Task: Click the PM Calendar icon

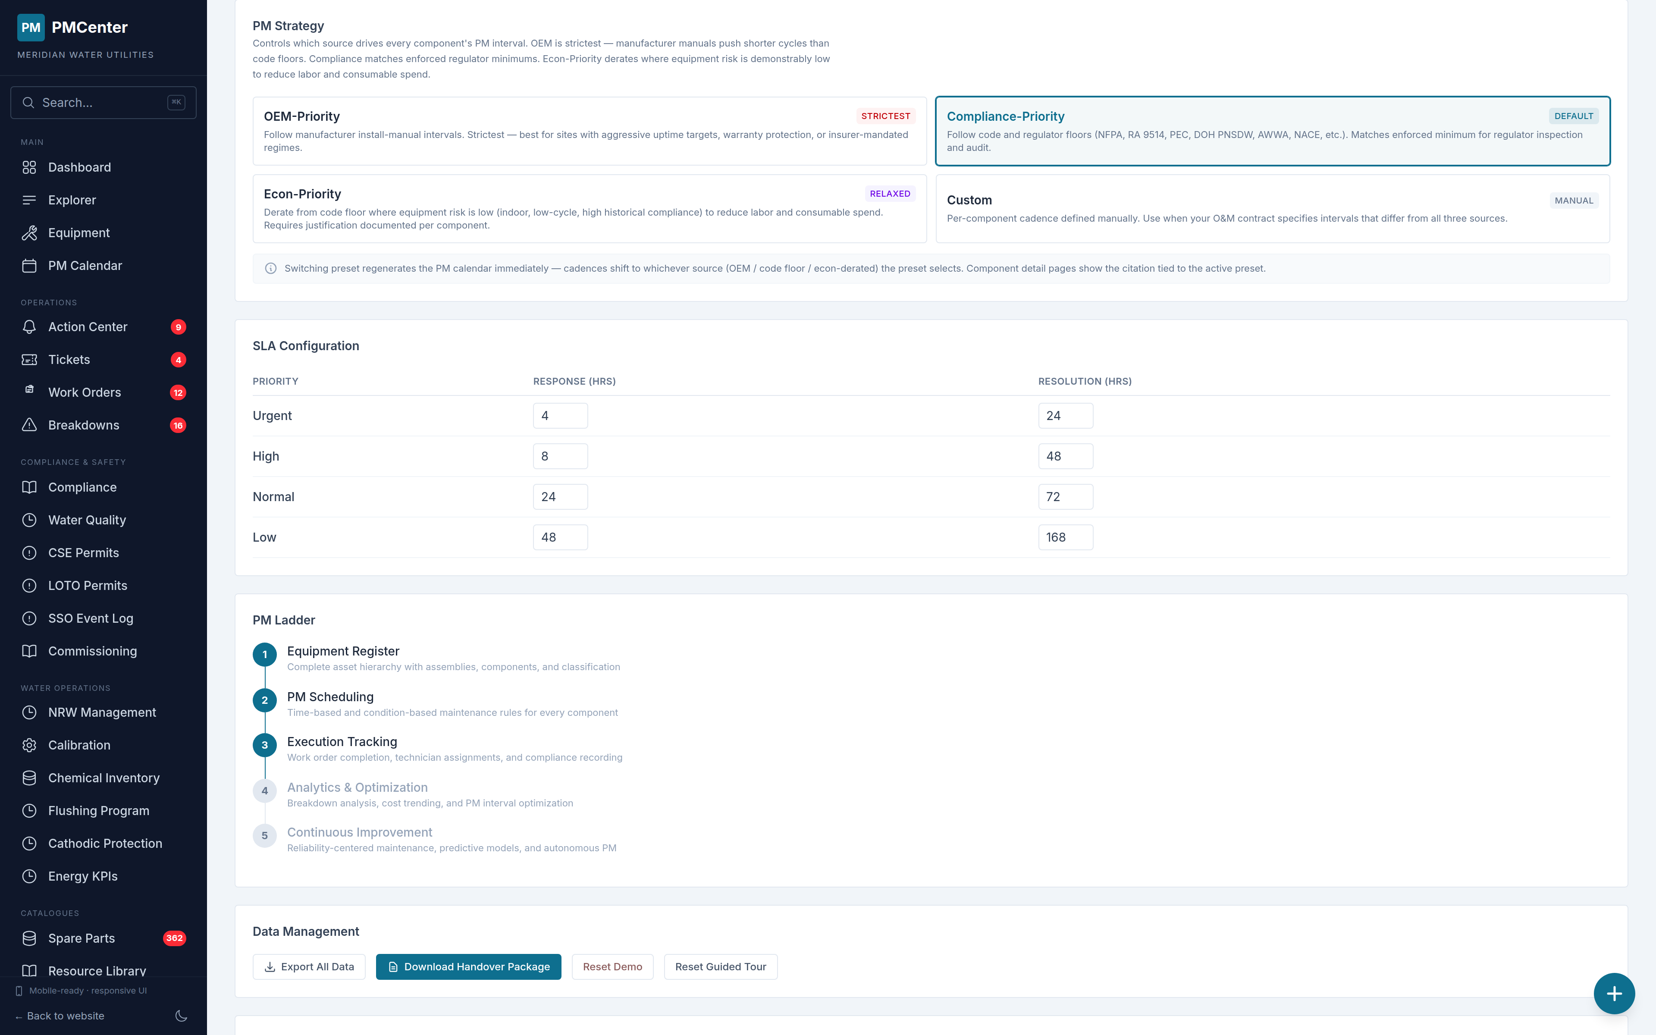Action: [x=29, y=266]
